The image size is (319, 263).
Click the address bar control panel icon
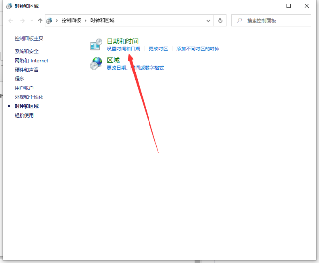tap(49, 21)
